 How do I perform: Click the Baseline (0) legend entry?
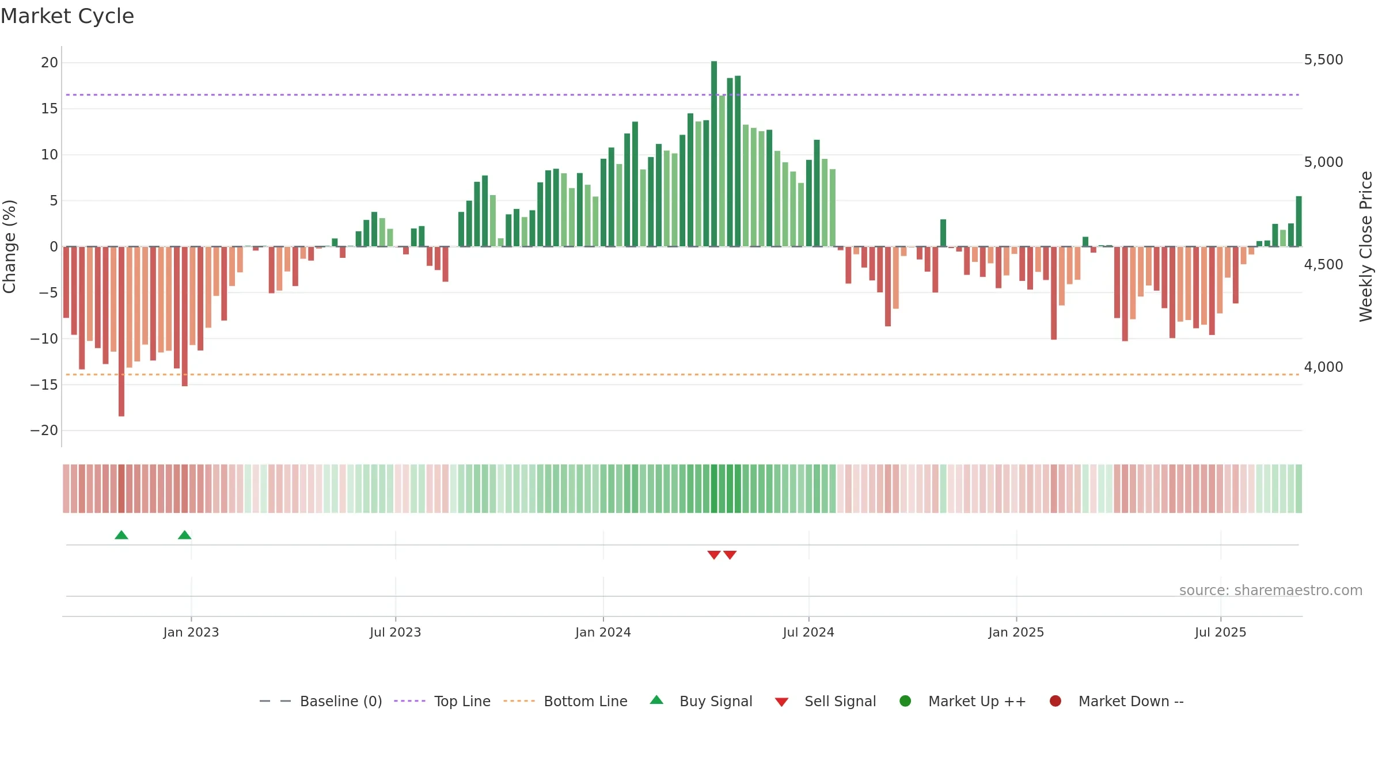pyautogui.click(x=321, y=701)
